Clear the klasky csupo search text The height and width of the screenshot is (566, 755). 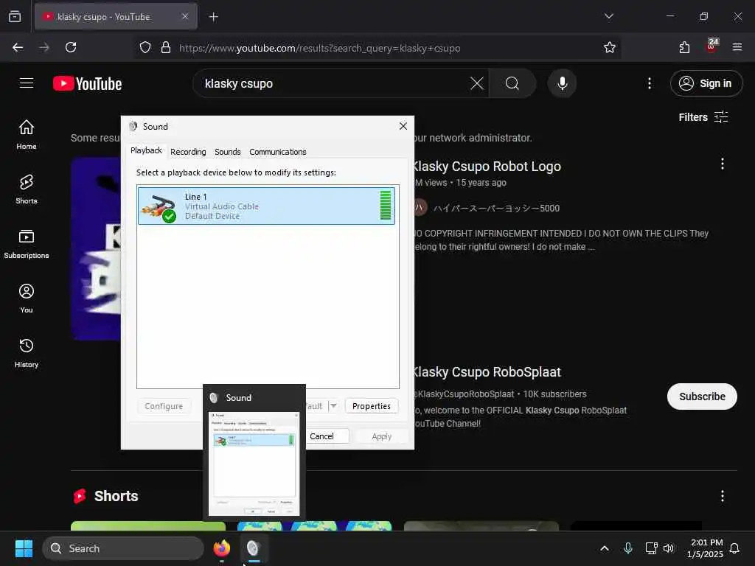477,83
